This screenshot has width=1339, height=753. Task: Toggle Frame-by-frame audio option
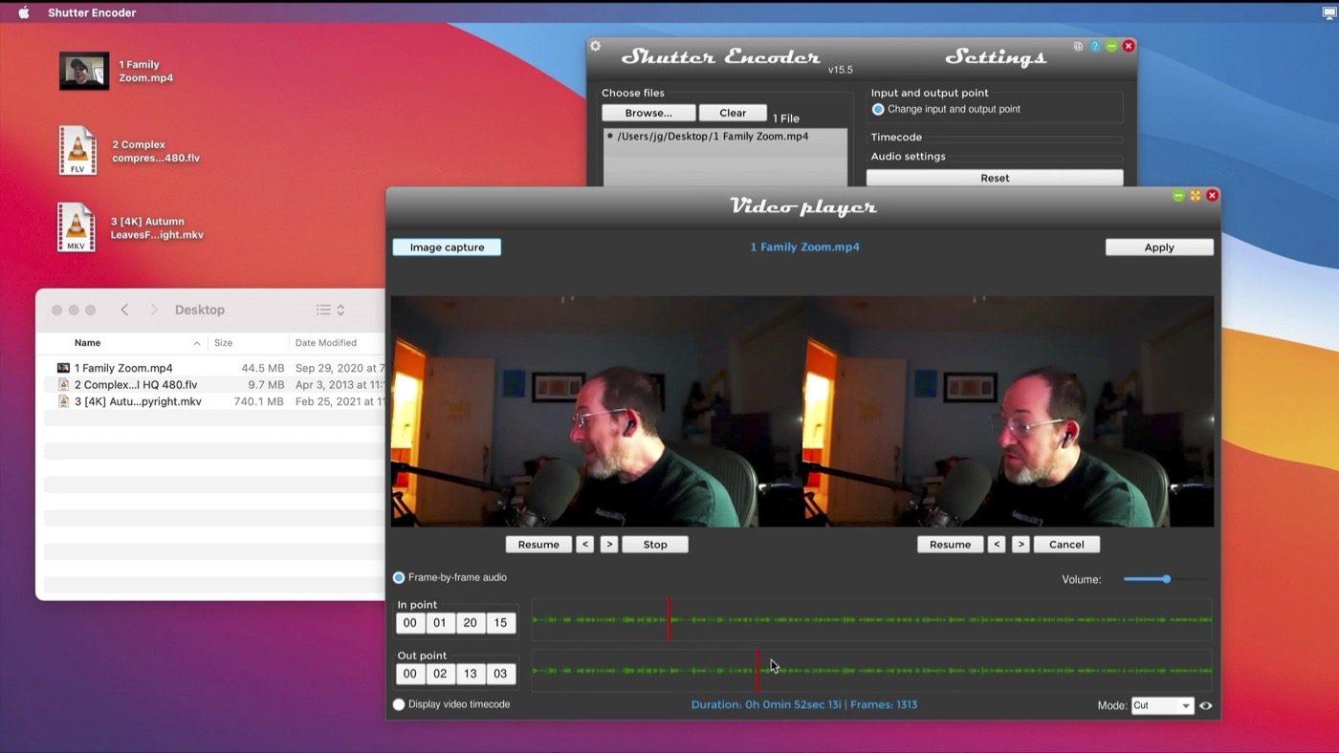point(399,578)
